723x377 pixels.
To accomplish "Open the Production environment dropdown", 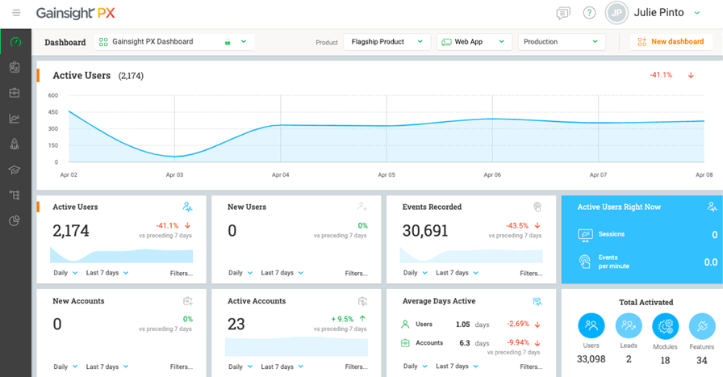I will (561, 42).
